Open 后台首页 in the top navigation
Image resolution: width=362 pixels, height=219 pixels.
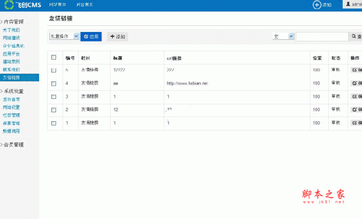coord(84,5)
